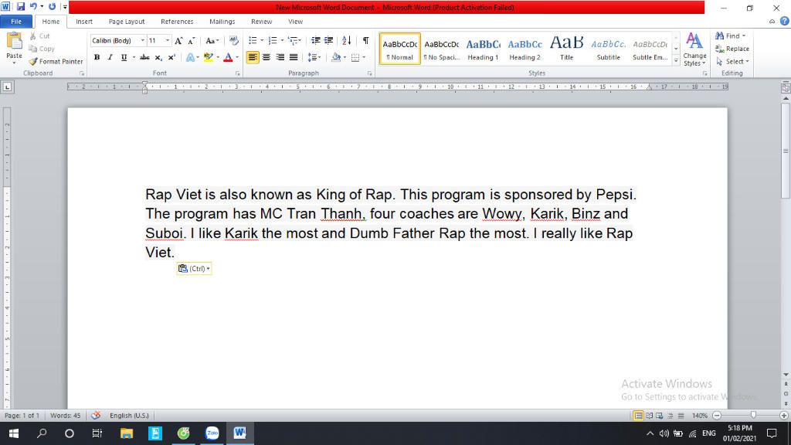Click the 140% zoom level

point(700,416)
